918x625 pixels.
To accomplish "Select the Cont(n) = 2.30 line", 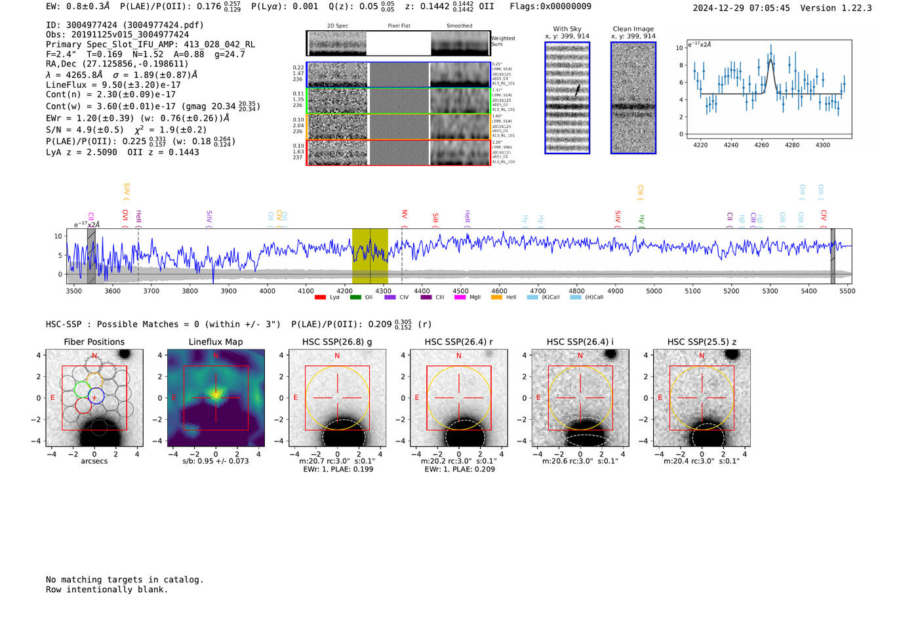I will [111, 94].
